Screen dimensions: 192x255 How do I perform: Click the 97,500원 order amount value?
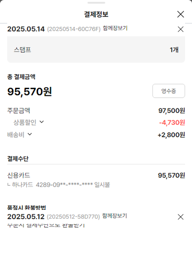point(172,111)
